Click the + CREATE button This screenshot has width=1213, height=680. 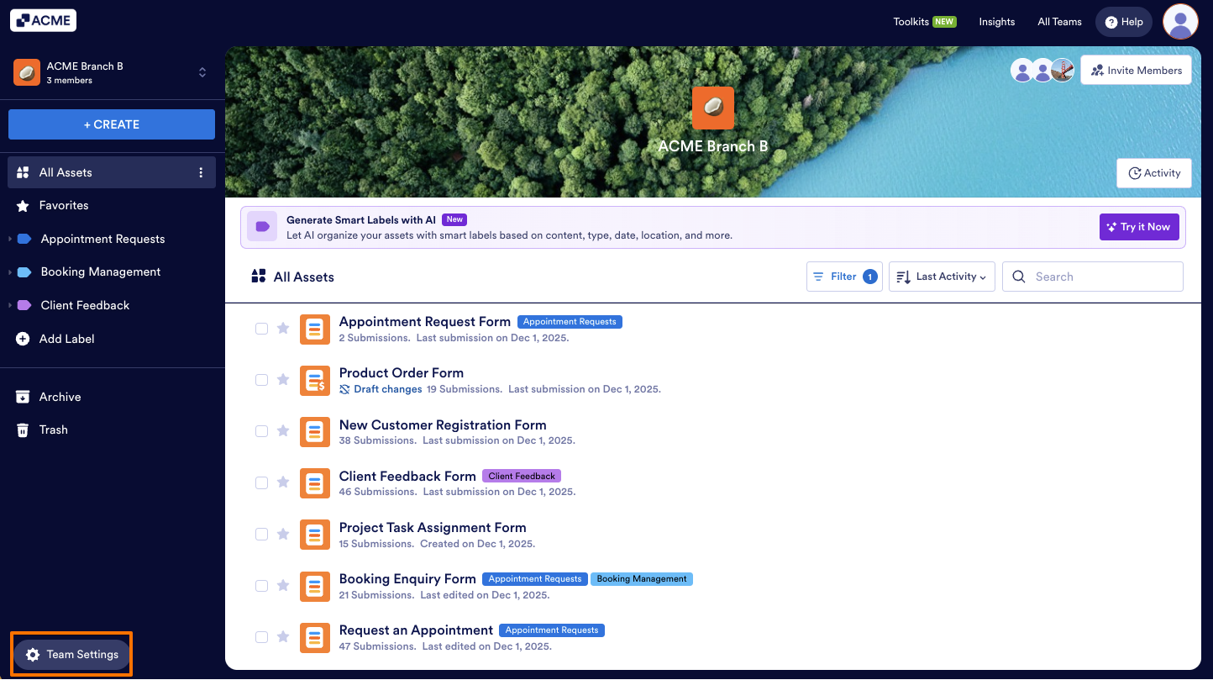coord(112,124)
